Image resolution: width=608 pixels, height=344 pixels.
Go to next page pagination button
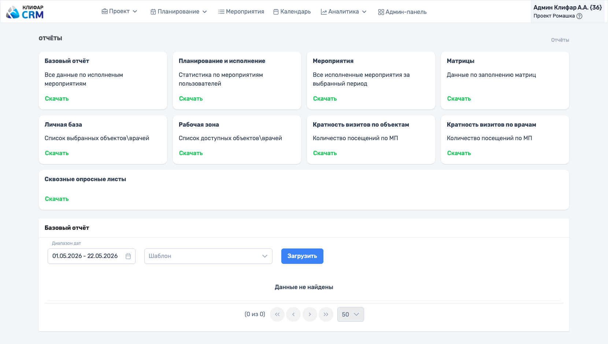[310, 314]
